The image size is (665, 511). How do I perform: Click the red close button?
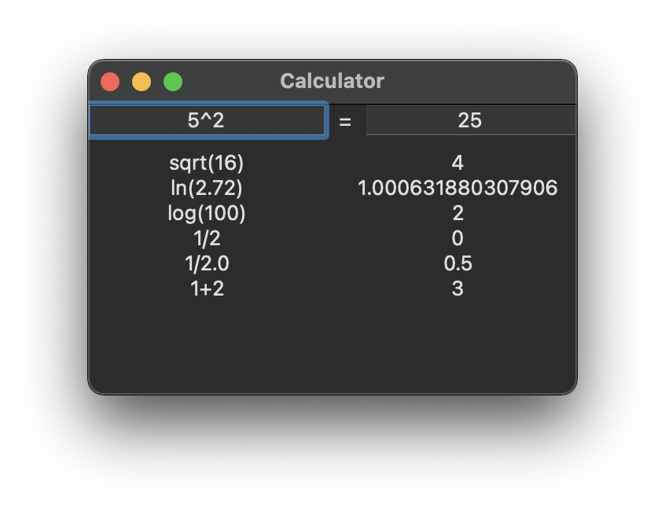tap(110, 81)
